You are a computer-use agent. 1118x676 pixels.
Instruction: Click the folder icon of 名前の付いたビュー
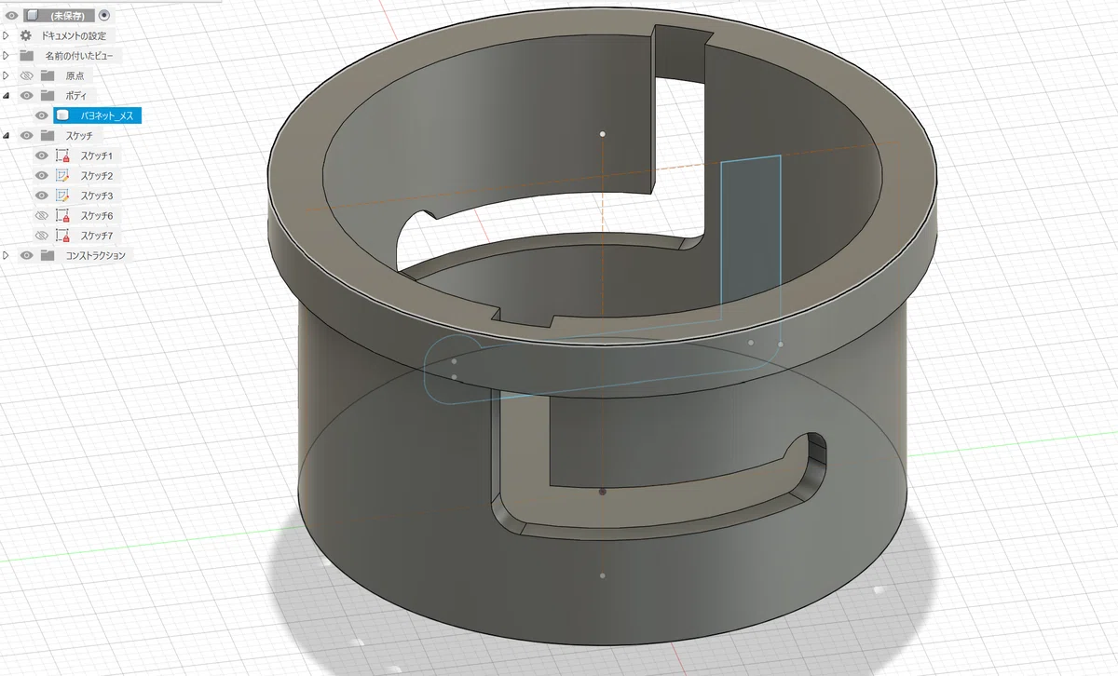(26, 56)
